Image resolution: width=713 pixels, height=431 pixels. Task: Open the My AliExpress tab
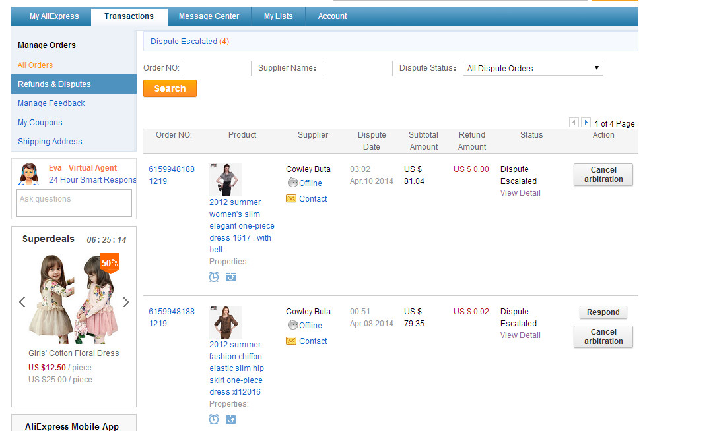(x=54, y=16)
